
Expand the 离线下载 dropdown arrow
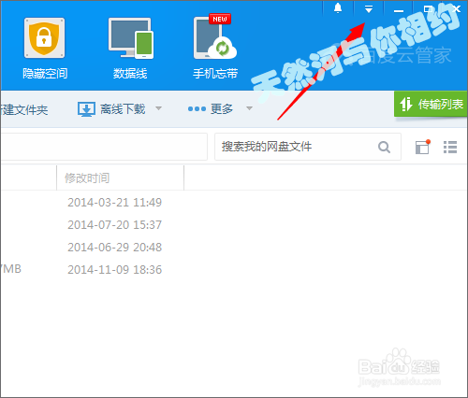tap(158, 108)
